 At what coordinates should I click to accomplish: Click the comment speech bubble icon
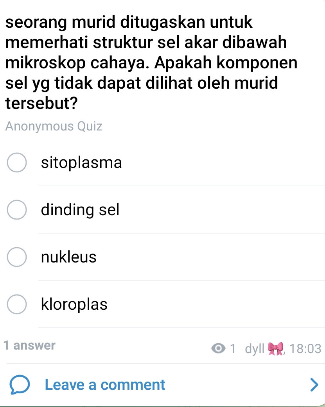pos(20,385)
